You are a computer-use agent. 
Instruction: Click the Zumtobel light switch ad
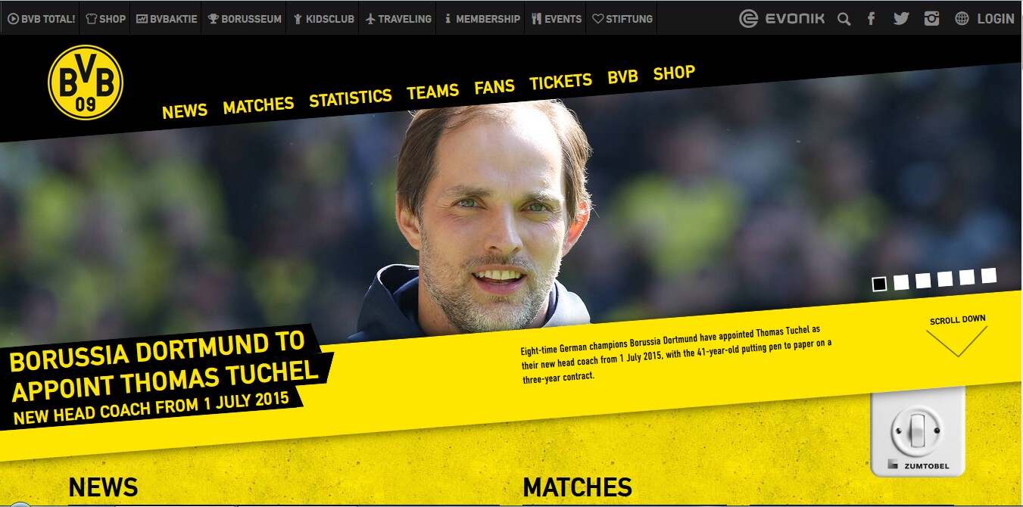(x=918, y=433)
